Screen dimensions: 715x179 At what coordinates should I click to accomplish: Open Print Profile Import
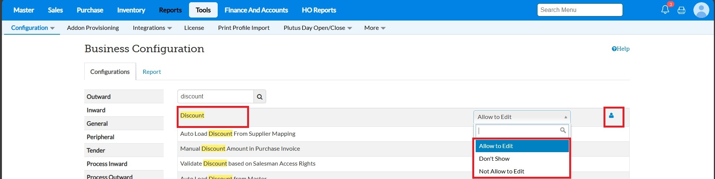click(244, 28)
